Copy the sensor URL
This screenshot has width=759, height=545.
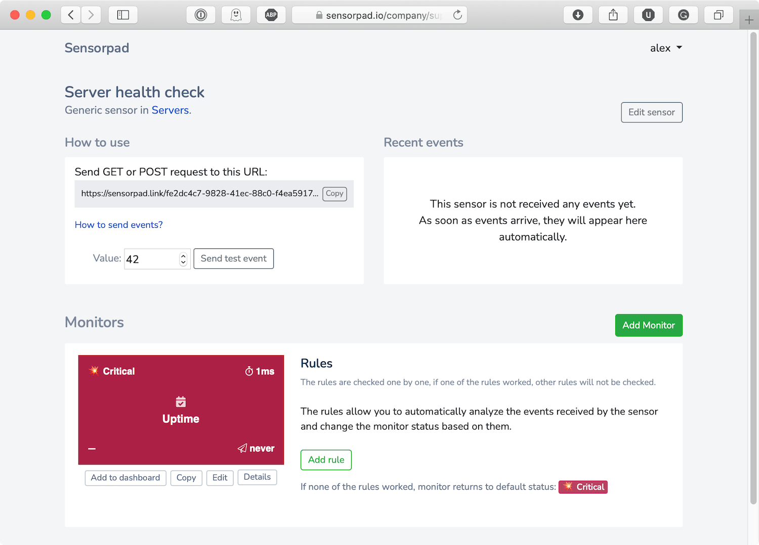(334, 194)
